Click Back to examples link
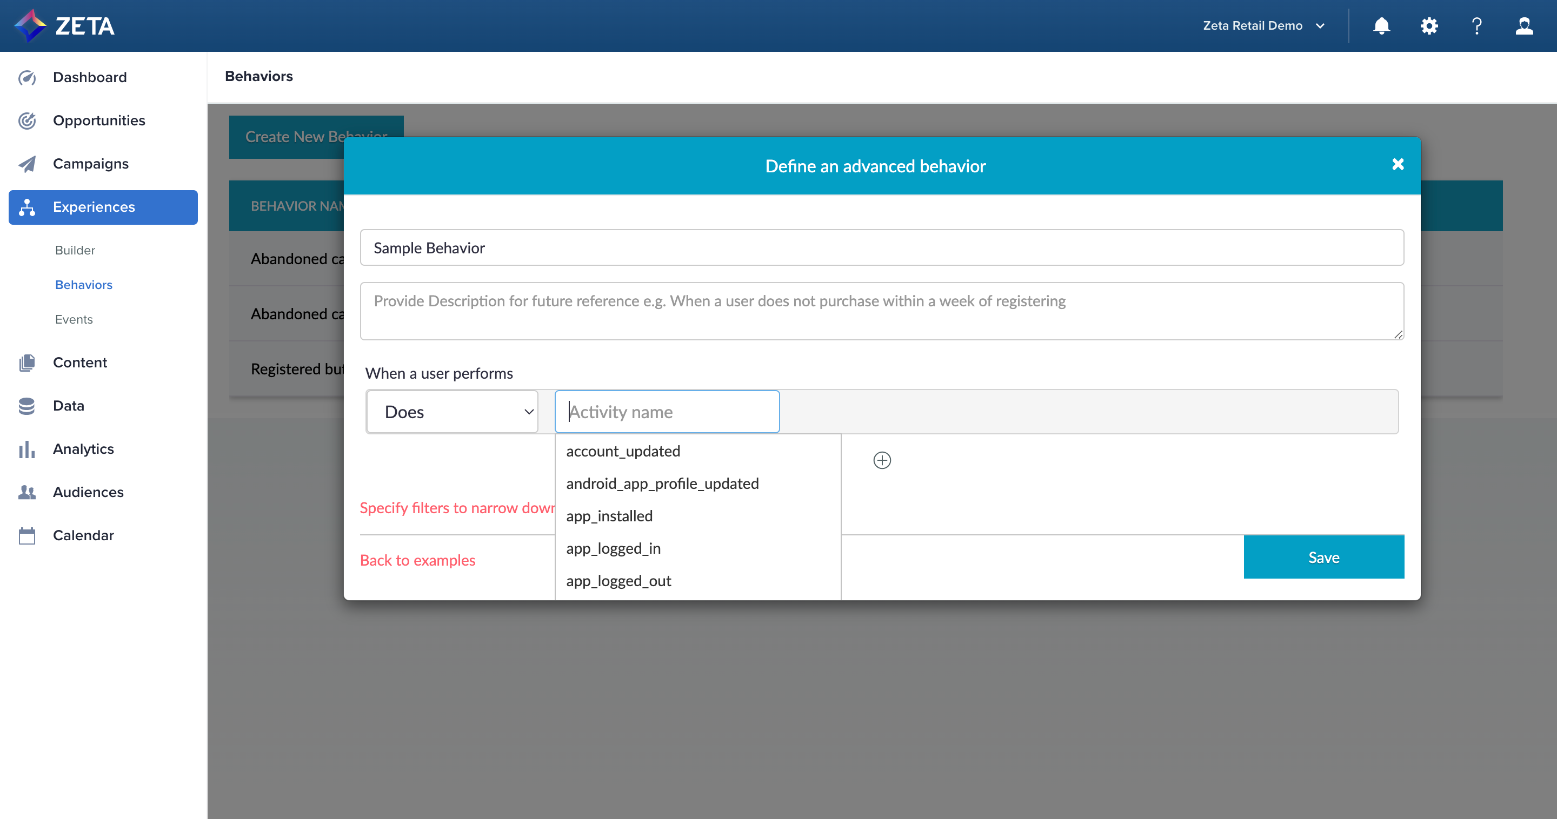The width and height of the screenshot is (1557, 819). point(417,560)
